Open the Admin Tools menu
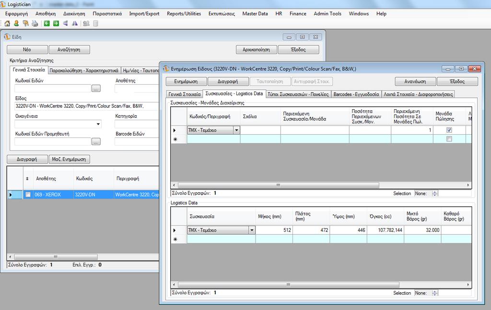 (327, 14)
